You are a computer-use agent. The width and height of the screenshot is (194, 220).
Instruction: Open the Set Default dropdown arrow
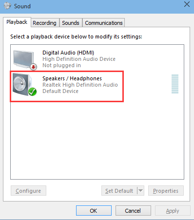[140, 191]
